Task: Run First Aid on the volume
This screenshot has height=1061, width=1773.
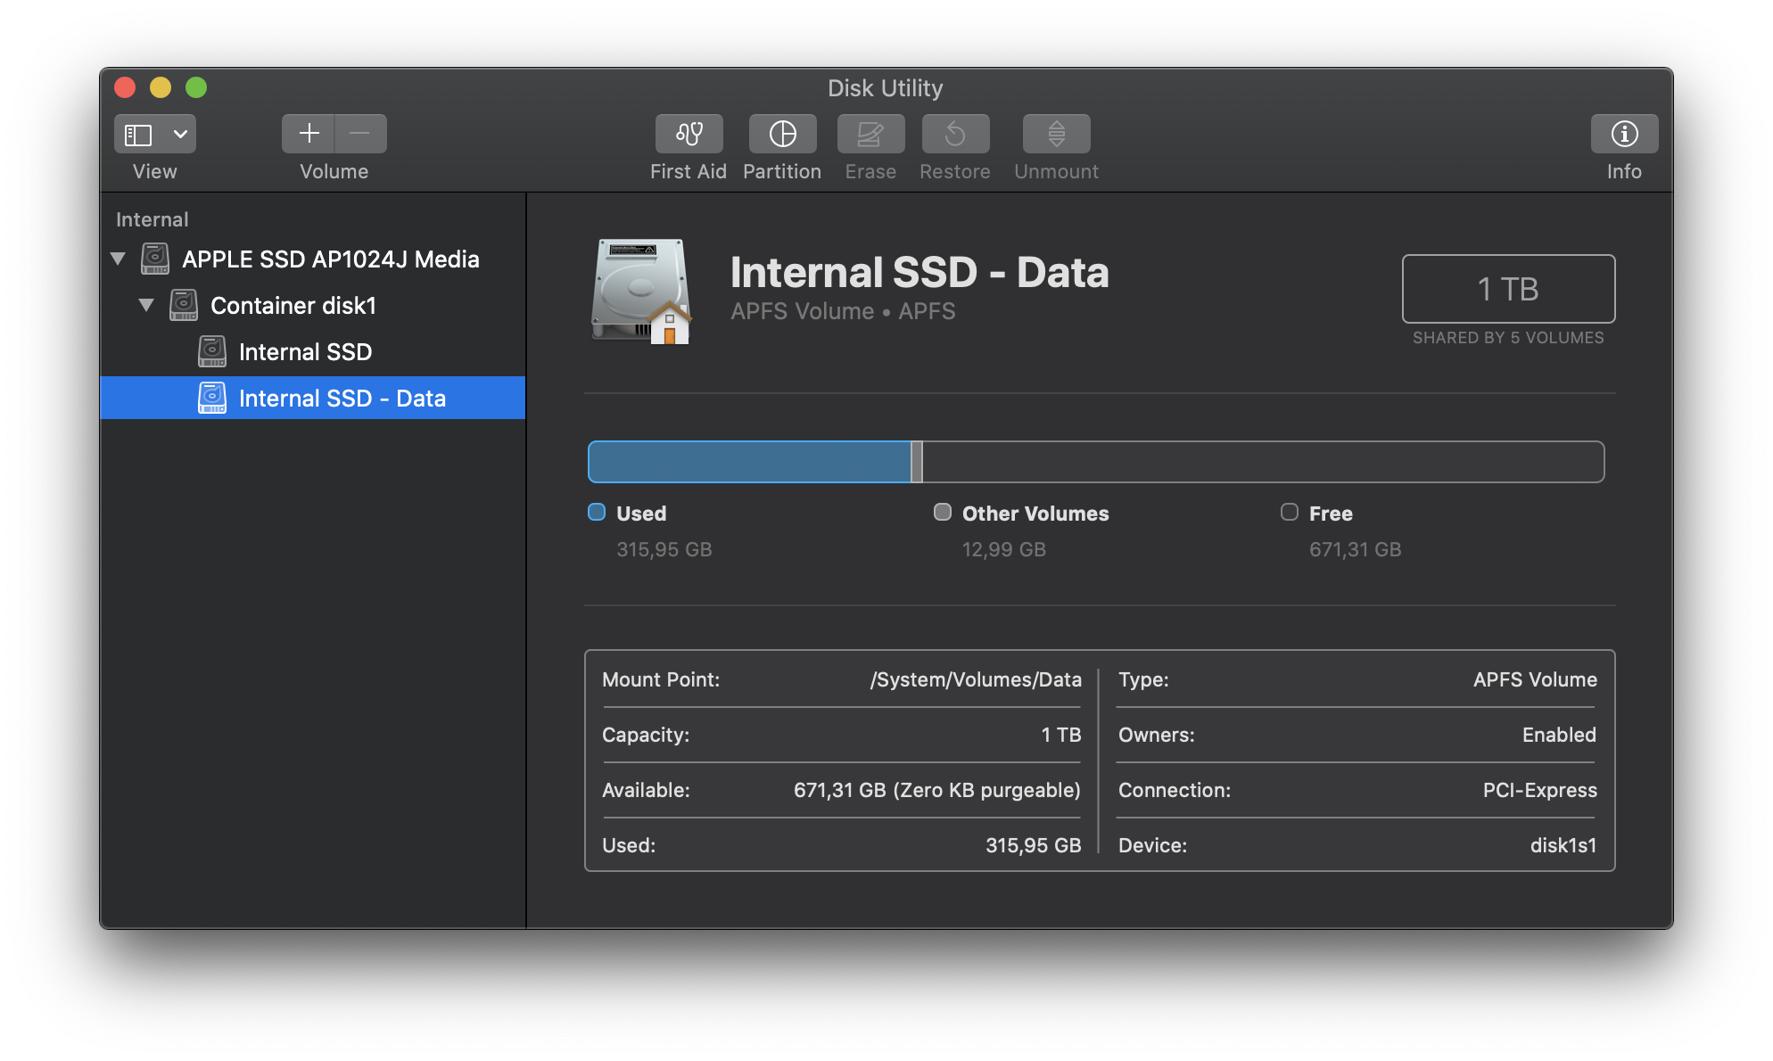Action: [x=689, y=135]
